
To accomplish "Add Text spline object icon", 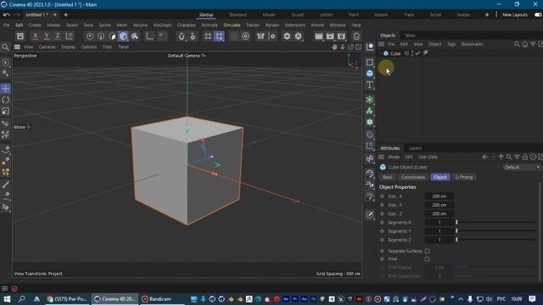I will 370,85.
